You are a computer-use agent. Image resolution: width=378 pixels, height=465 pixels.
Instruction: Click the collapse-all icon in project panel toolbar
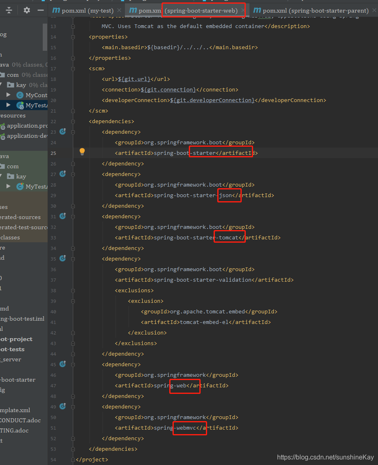(x=9, y=11)
